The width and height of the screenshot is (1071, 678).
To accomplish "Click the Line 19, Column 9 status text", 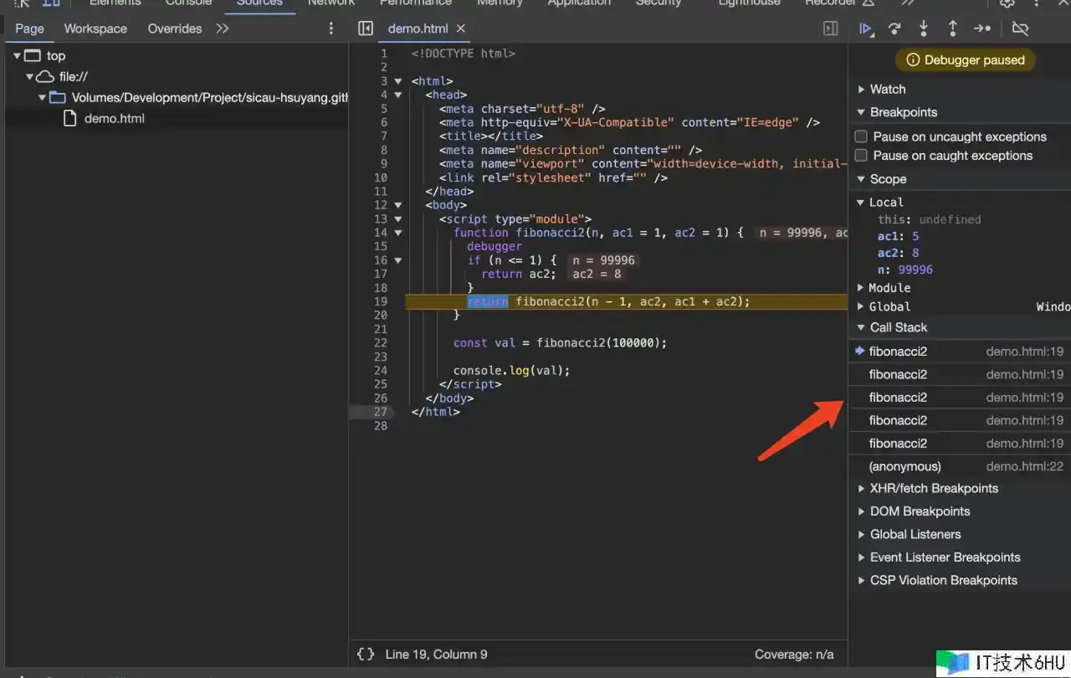I will 436,655.
